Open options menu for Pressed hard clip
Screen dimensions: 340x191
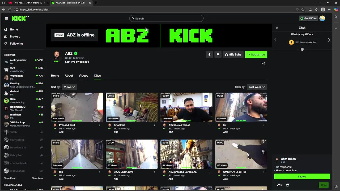tap(100, 125)
